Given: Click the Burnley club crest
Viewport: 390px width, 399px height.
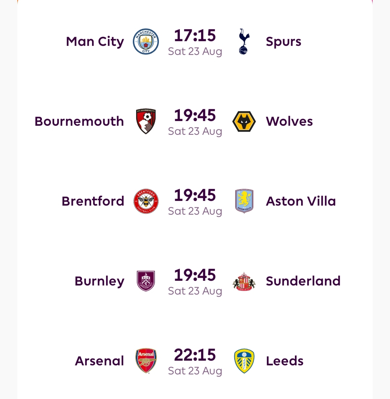Looking at the screenshot, I should (146, 281).
